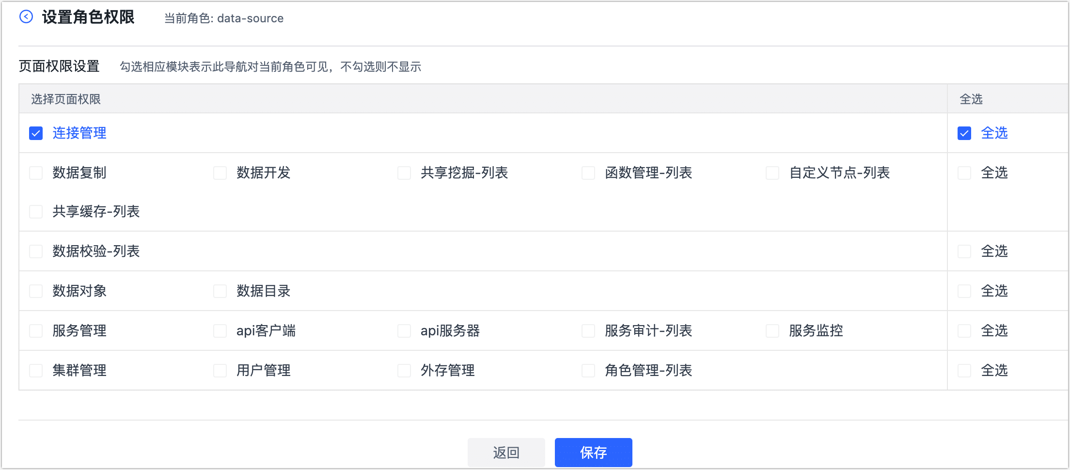Image resolution: width=1070 pixels, height=470 pixels.
Task: Check the 函数管理-列表 box
Action: (588, 172)
